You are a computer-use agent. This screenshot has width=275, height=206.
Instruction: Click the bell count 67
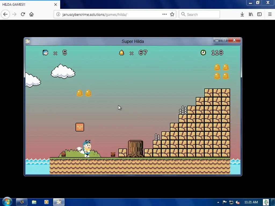pyautogui.click(x=143, y=53)
